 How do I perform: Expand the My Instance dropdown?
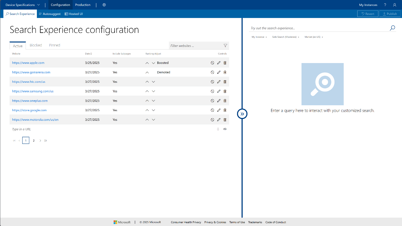coord(259,37)
